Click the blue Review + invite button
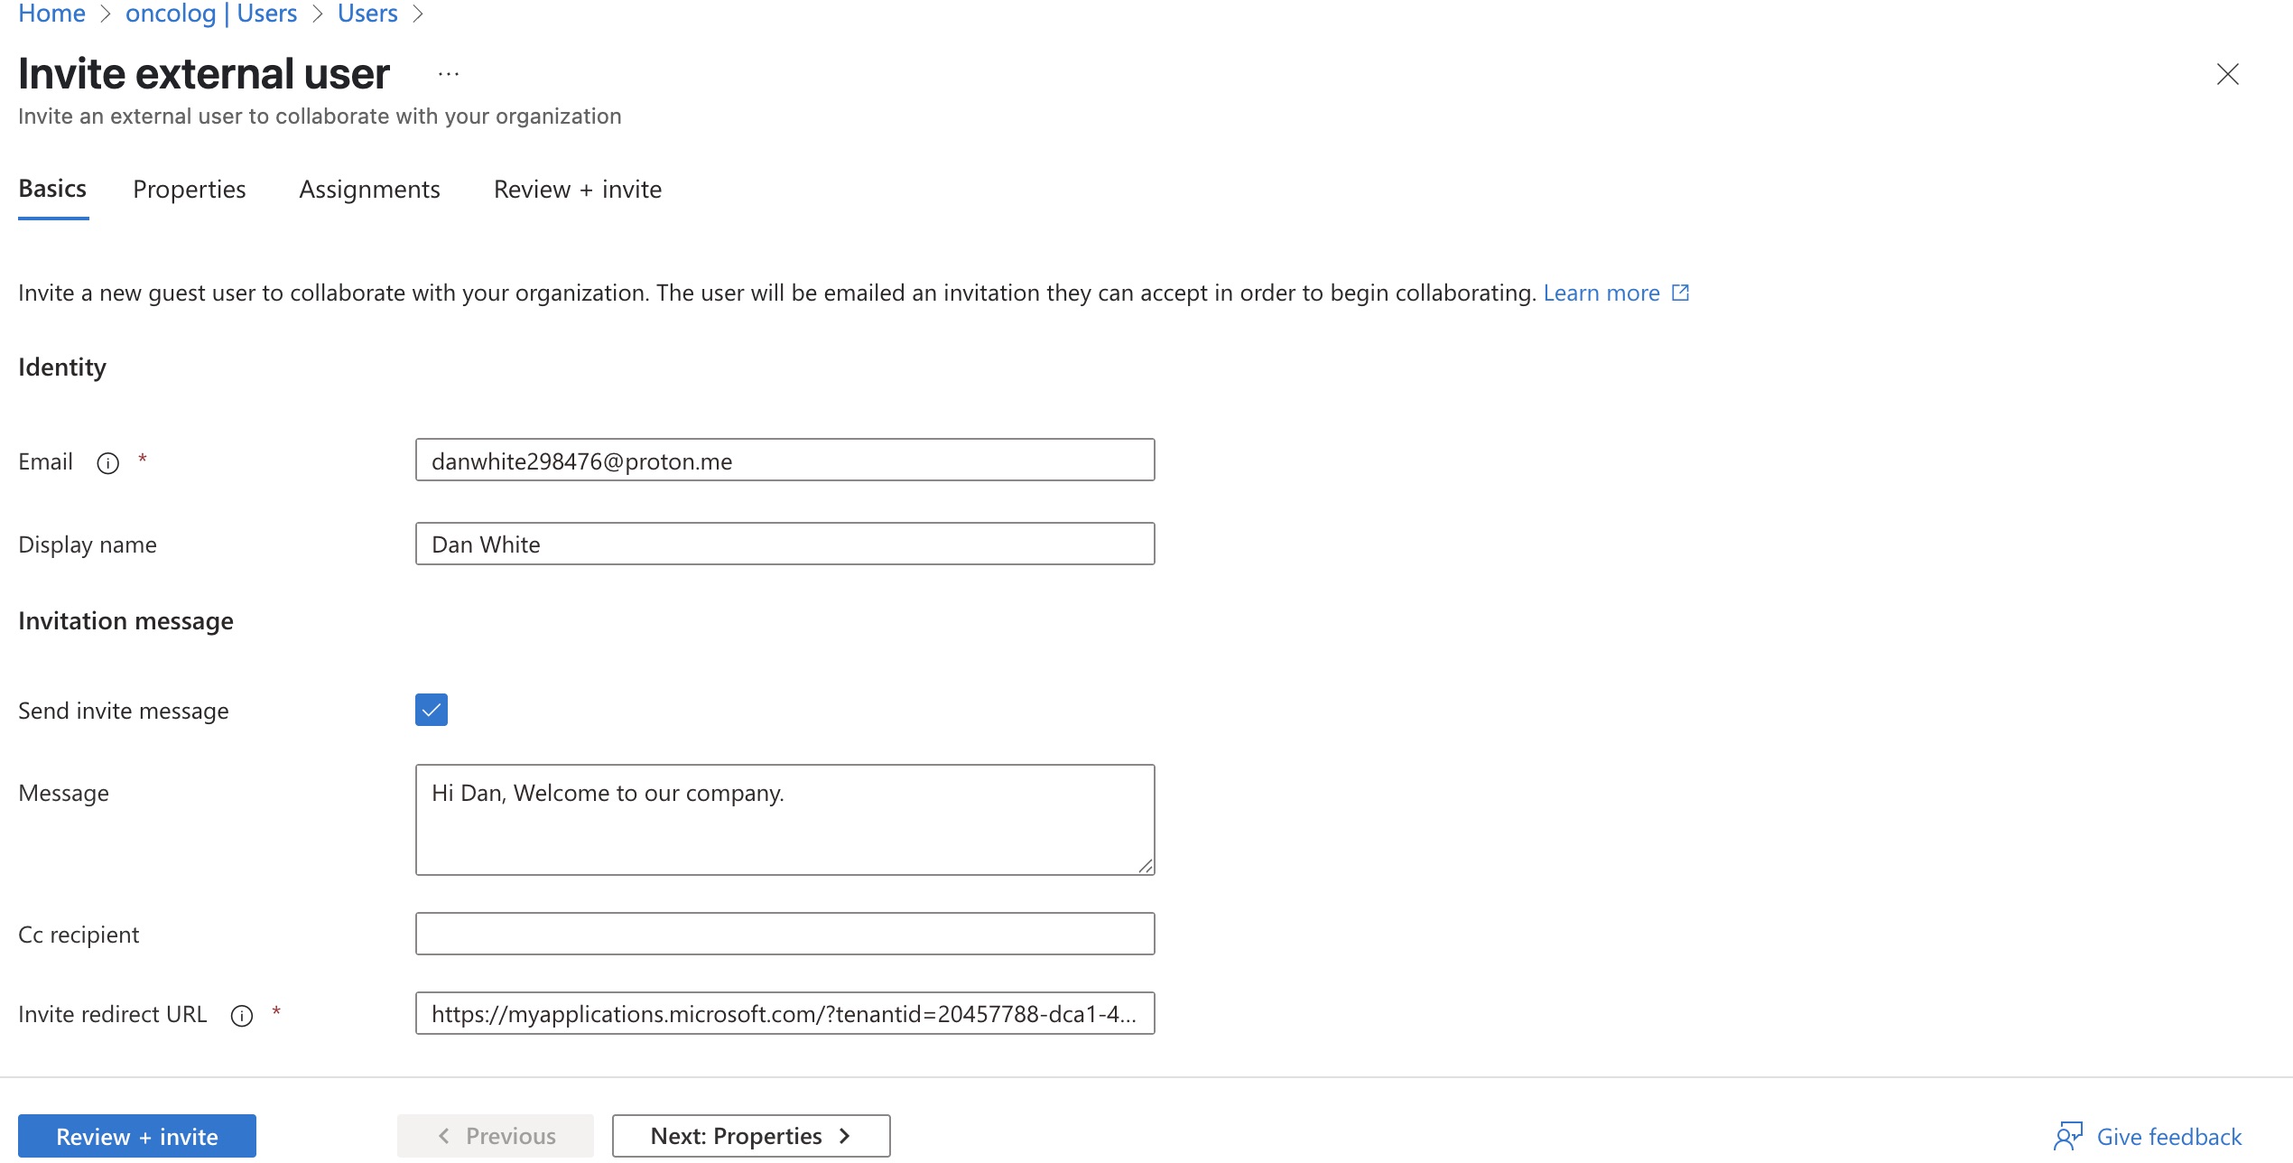Viewport: 2293px width, 1163px height. click(x=137, y=1136)
